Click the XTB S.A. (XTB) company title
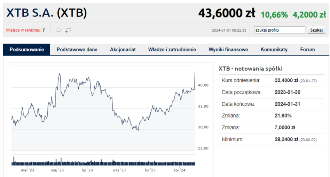330x177 pixels. (x=47, y=13)
